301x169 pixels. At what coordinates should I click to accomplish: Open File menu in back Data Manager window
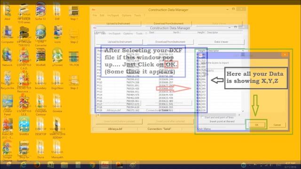point(95,15)
